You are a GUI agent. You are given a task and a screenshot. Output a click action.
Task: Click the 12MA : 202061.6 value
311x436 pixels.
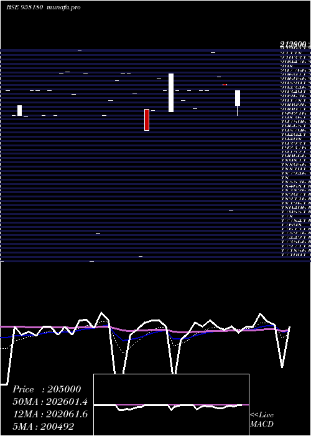[x=50, y=414]
